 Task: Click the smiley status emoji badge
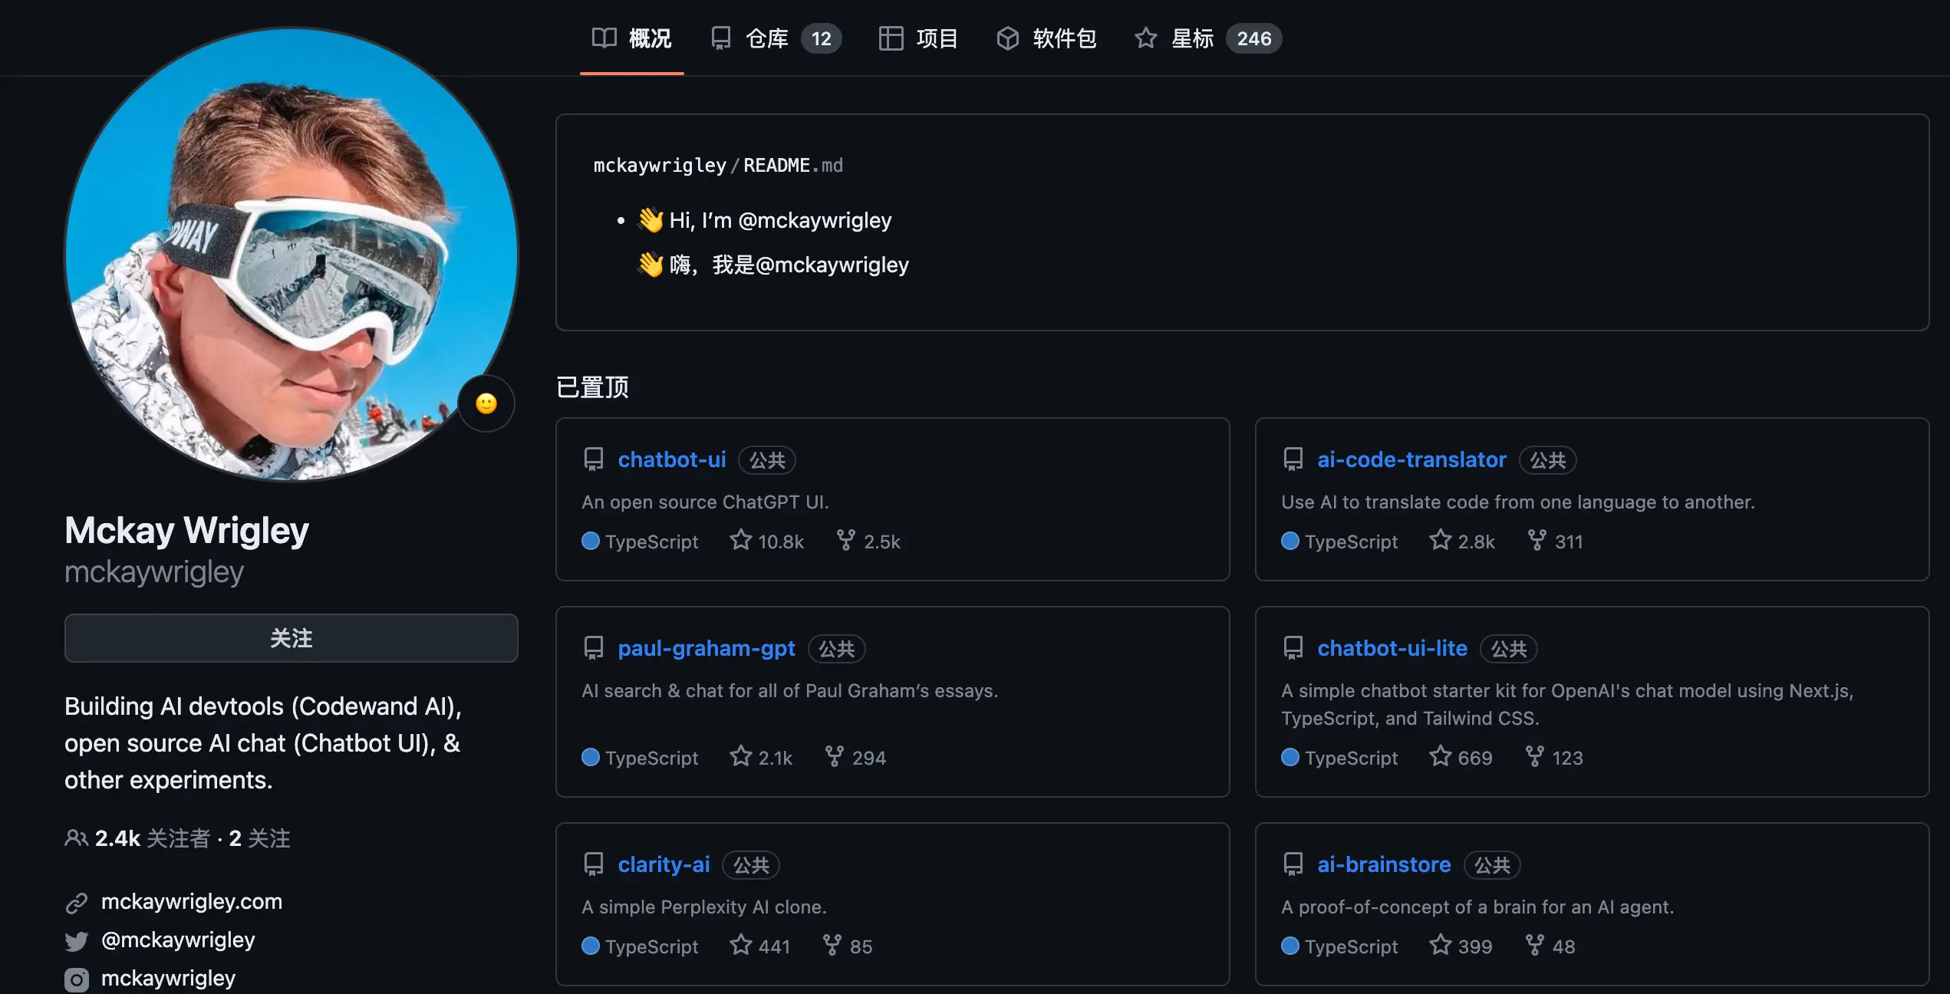(486, 403)
